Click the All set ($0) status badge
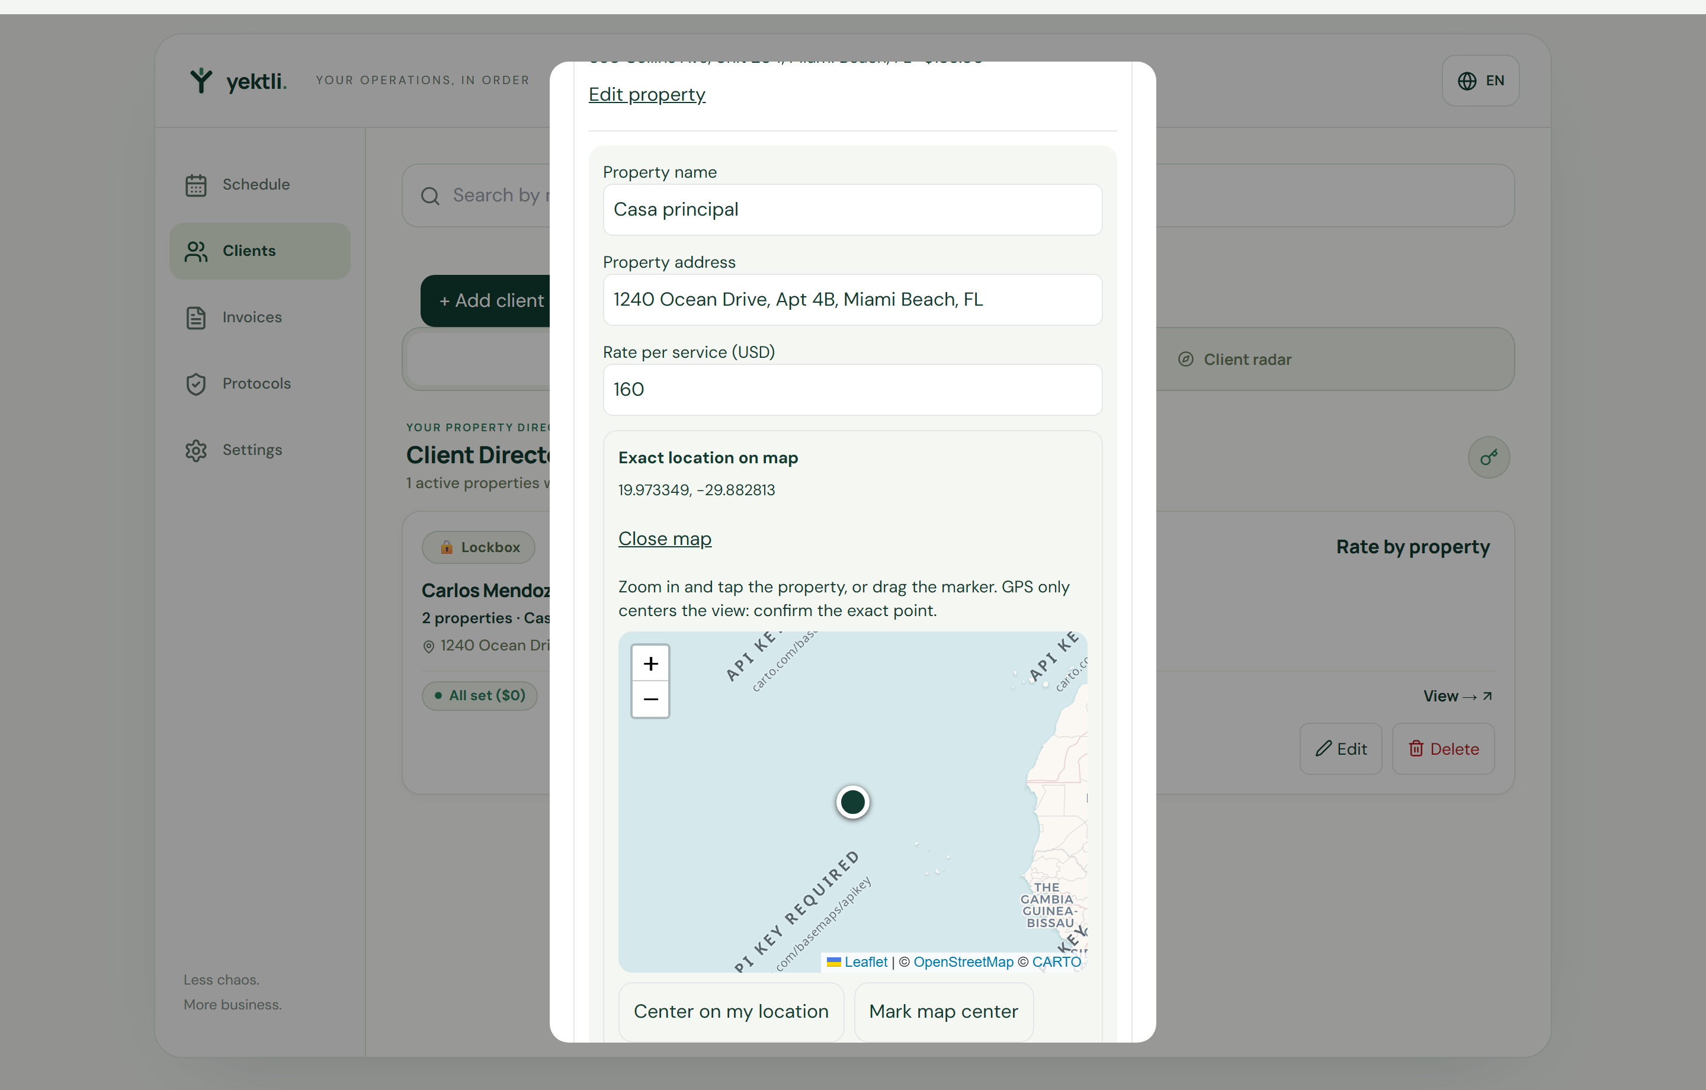Screen dimensions: 1706x1090 pos(479,695)
